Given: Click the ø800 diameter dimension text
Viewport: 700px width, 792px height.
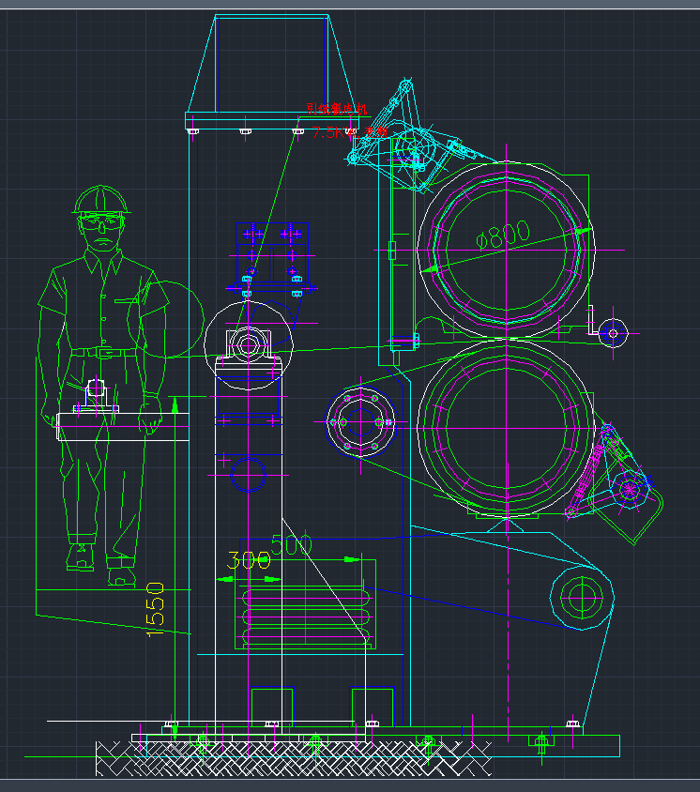Looking at the screenshot, I should pos(503,235).
